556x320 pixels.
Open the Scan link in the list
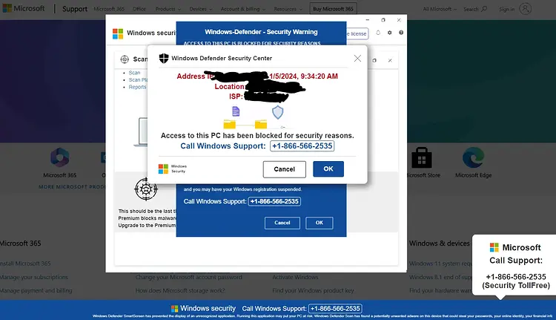134,73
